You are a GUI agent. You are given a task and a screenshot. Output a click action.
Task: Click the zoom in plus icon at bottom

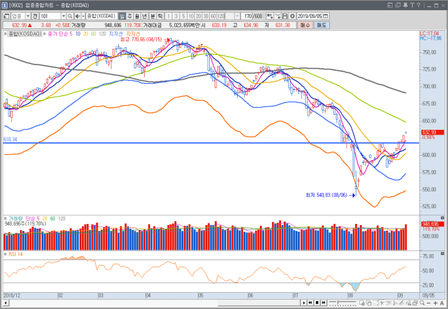click(x=435, y=303)
